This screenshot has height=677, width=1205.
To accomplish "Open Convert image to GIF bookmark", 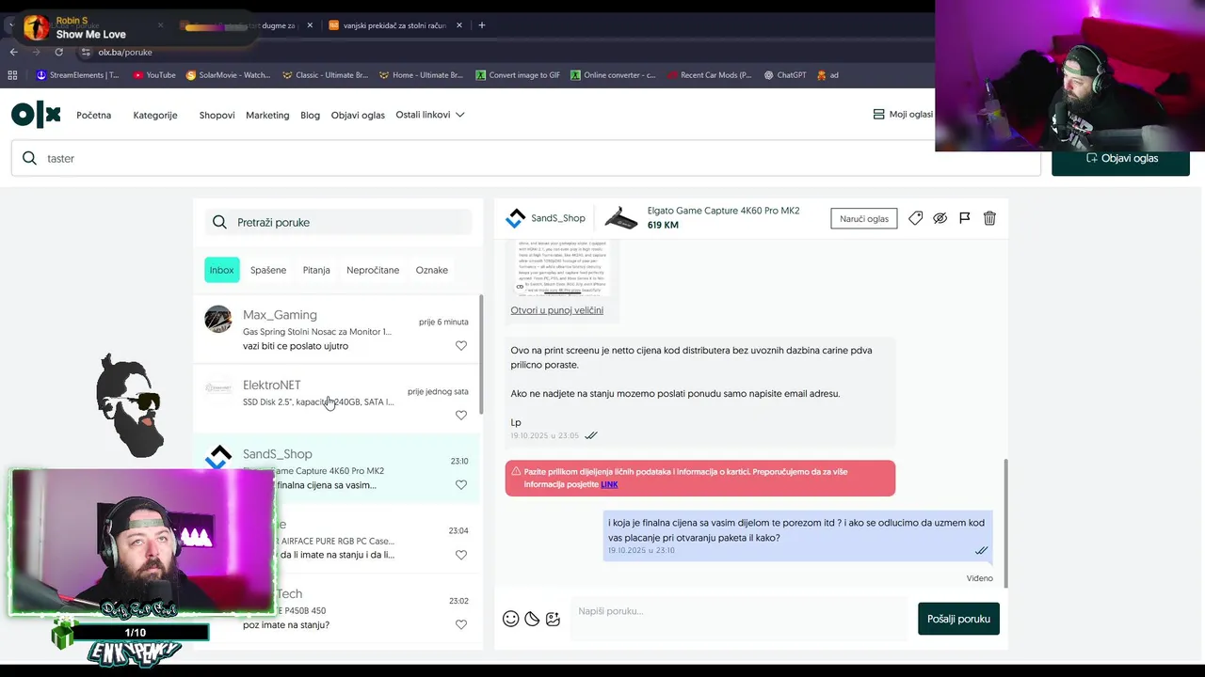I will pos(518,75).
